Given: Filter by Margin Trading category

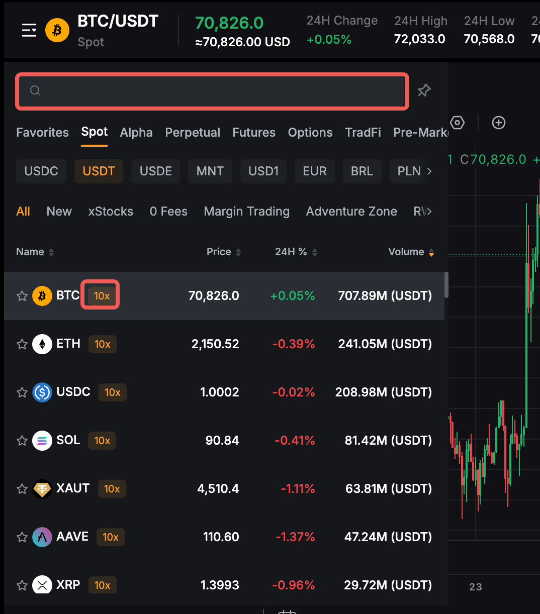Looking at the screenshot, I should click(246, 212).
